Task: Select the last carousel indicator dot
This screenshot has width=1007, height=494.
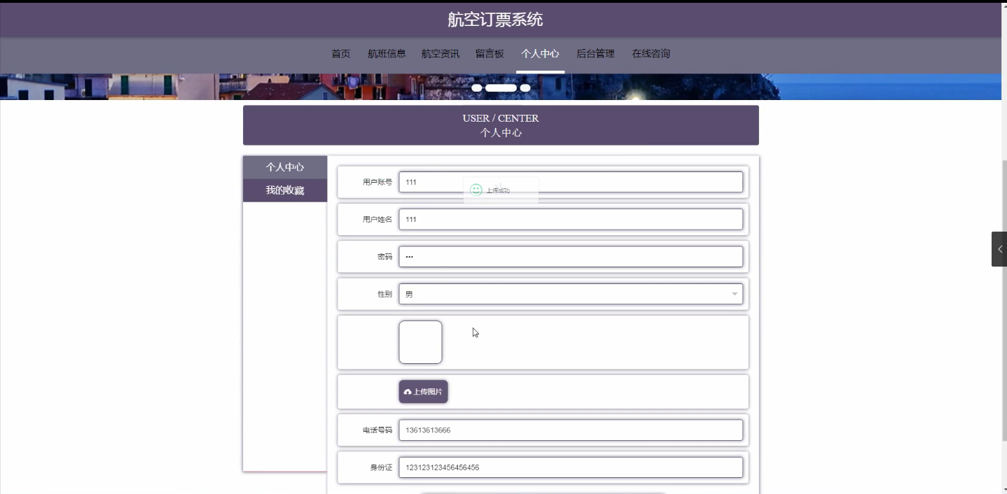Action: 525,87
